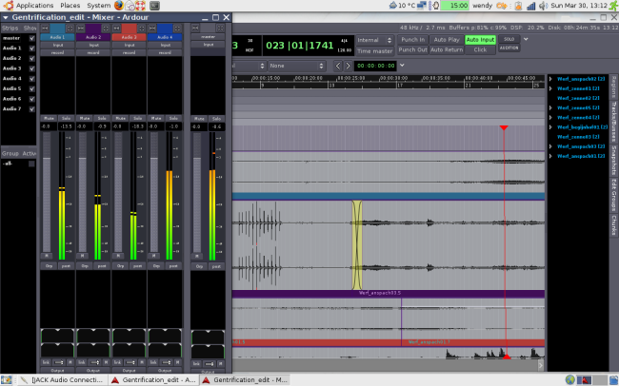Click the previous arrow beside the nudge clock
The width and height of the screenshot is (619, 386).
point(337,66)
